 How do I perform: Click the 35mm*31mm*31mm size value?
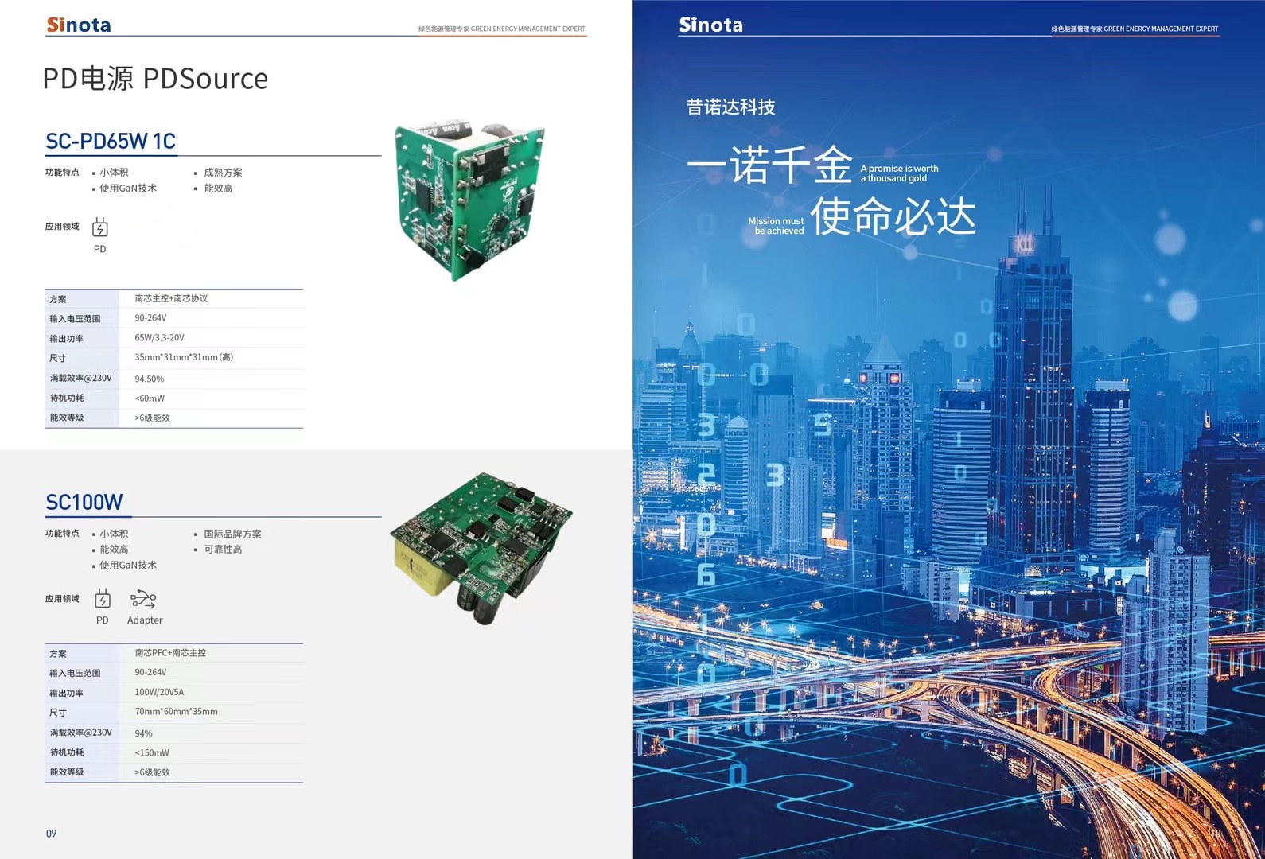click(184, 357)
